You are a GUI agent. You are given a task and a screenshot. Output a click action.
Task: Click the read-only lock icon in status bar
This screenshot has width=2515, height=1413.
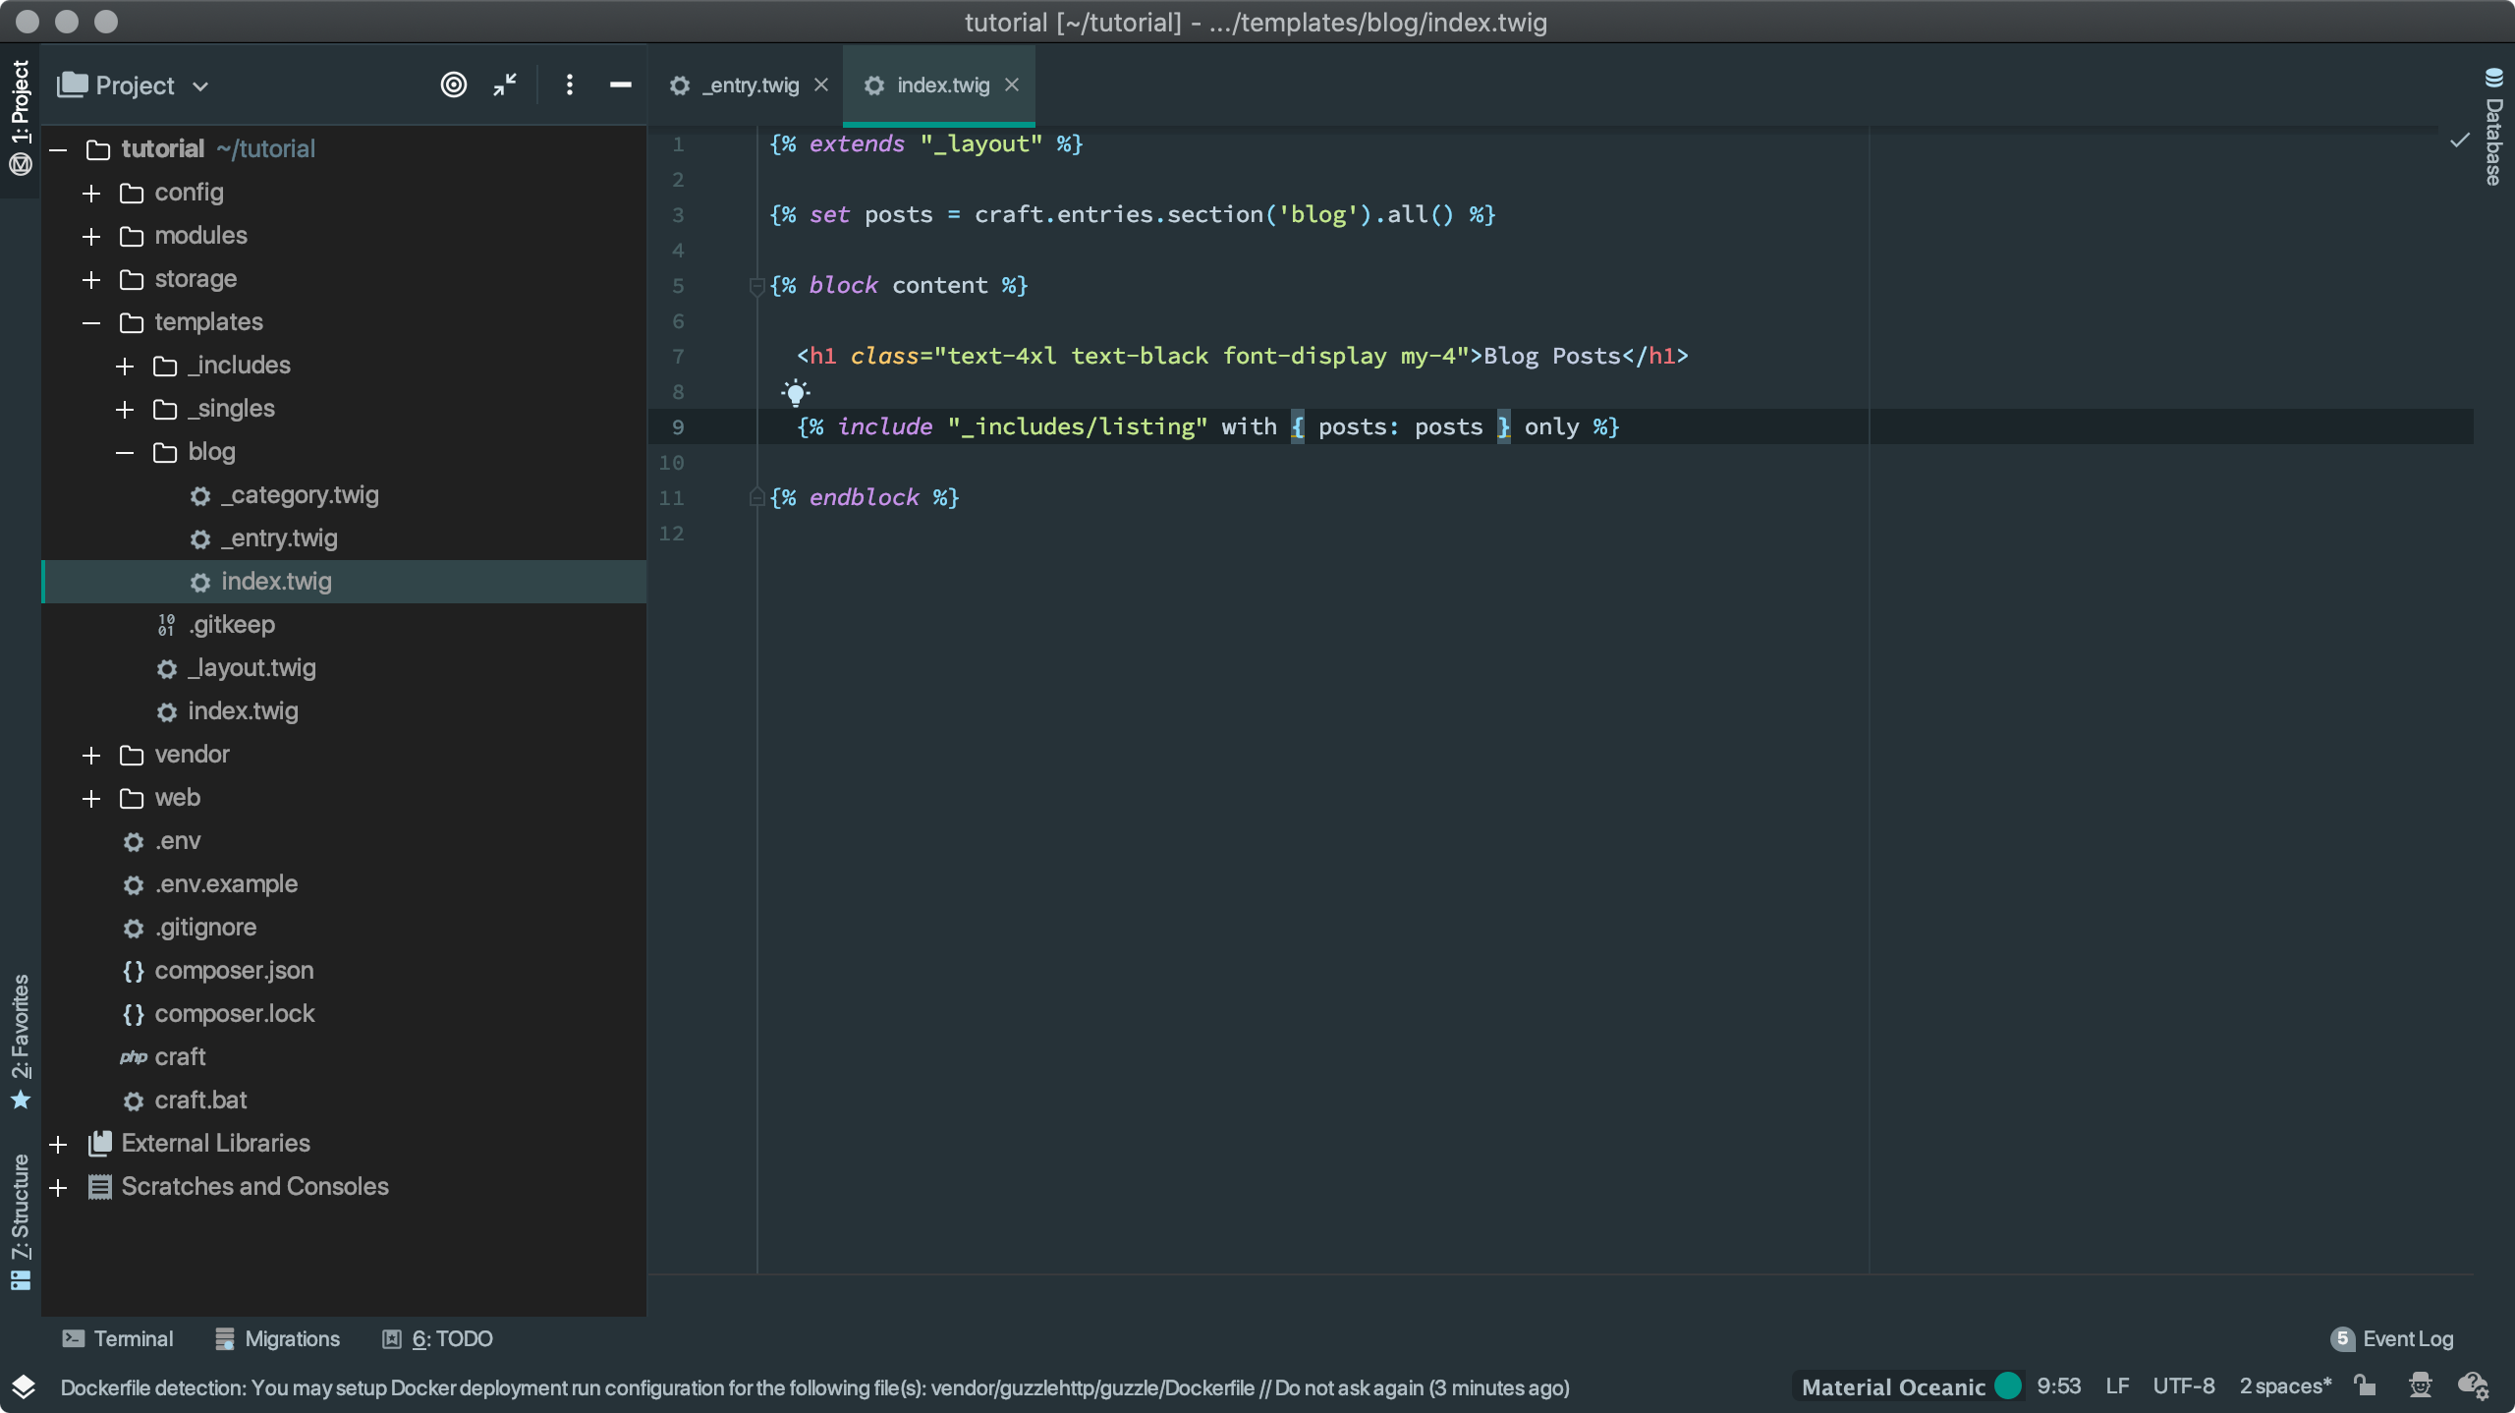2365,1385
